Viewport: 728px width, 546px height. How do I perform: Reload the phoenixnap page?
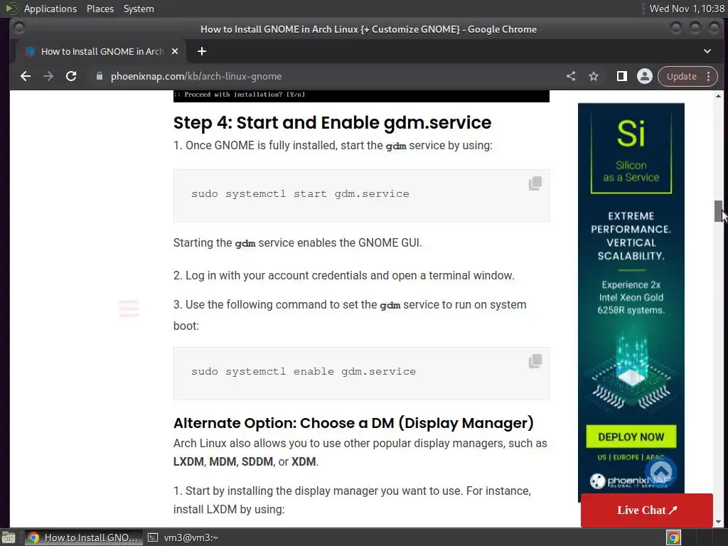point(71,76)
